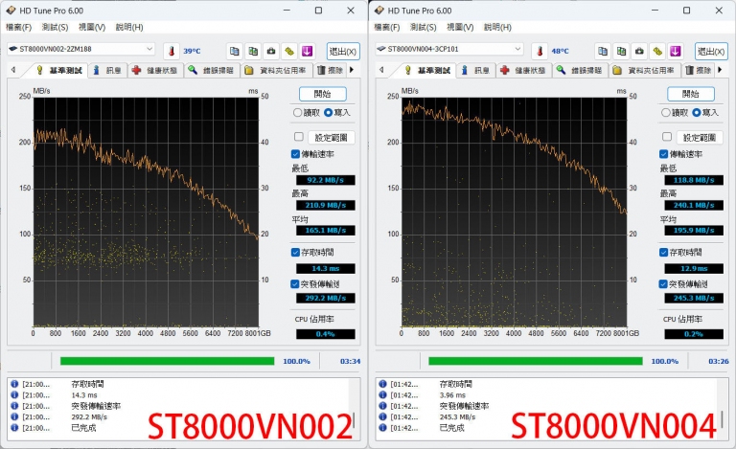Switch to 健康狀態 tab in left window
This screenshot has height=449, width=736.
pyautogui.click(x=155, y=70)
